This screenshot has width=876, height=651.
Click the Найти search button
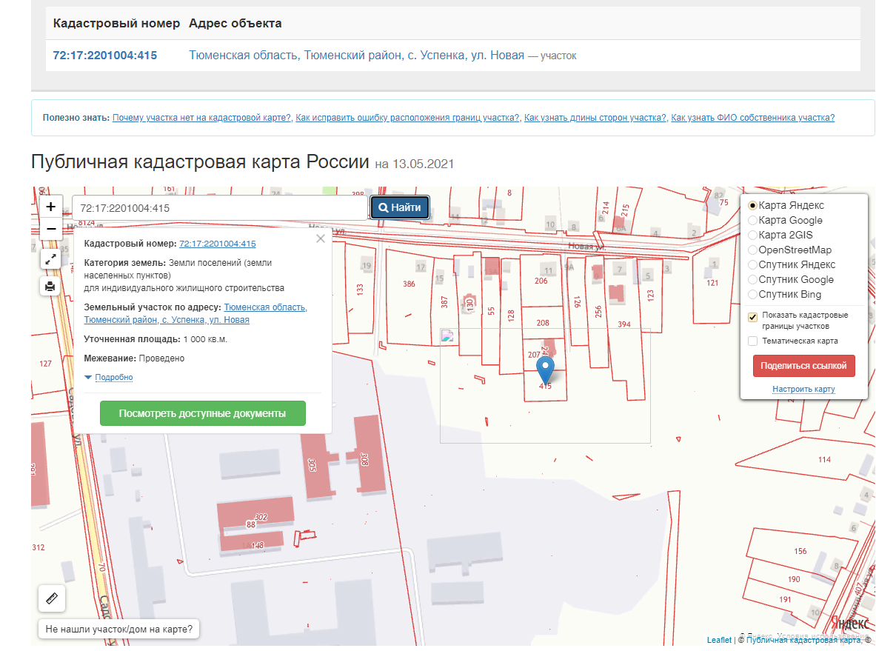tap(399, 207)
